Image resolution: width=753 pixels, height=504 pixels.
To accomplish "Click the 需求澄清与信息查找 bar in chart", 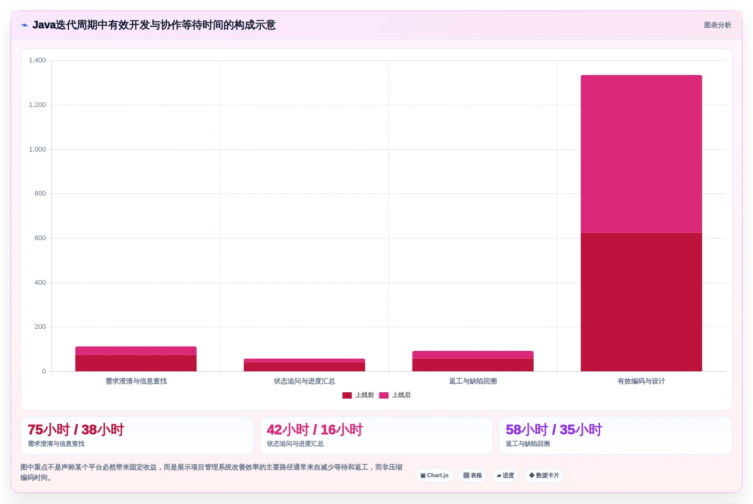I will pyautogui.click(x=136, y=359).
